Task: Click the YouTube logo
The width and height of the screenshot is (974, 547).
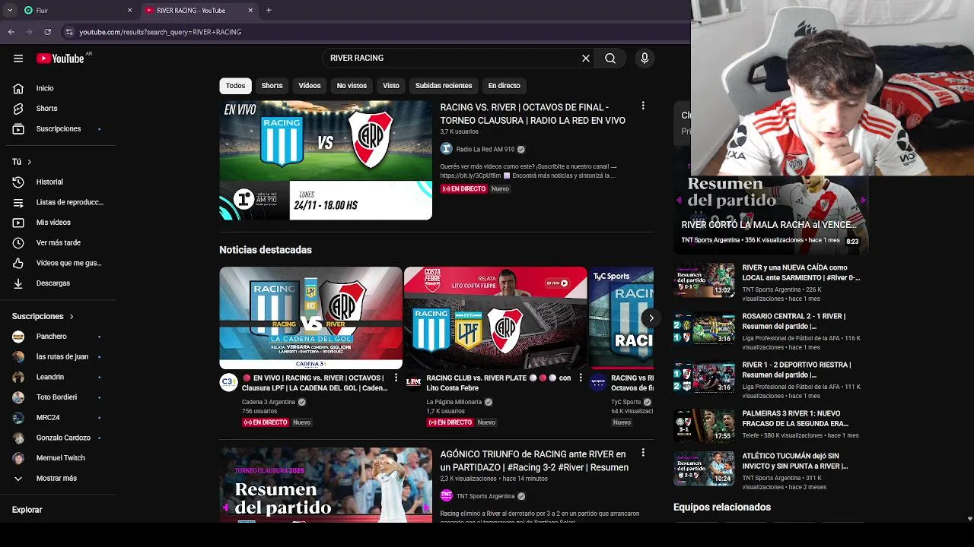Action: coord(60,58)
